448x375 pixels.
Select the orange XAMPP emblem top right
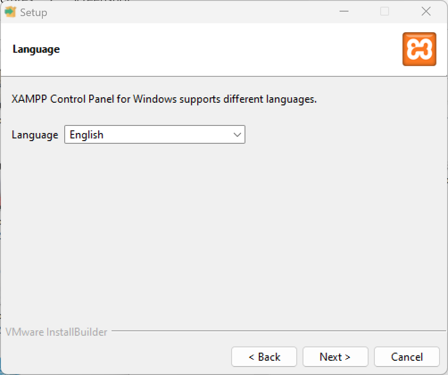pyautogui.click(x=419, y=49)
